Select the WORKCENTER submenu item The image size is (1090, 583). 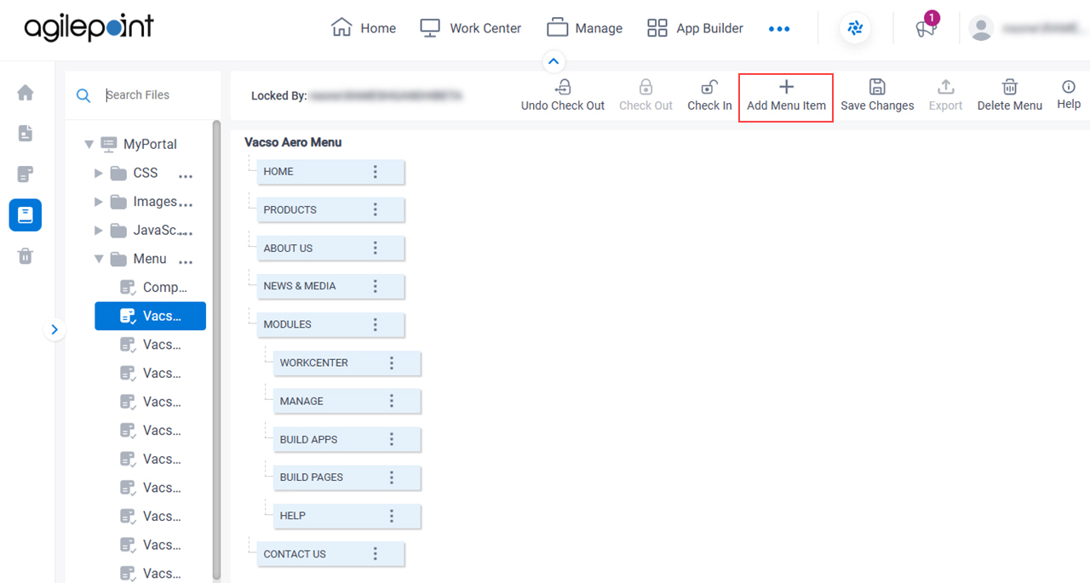click(347, 363)
